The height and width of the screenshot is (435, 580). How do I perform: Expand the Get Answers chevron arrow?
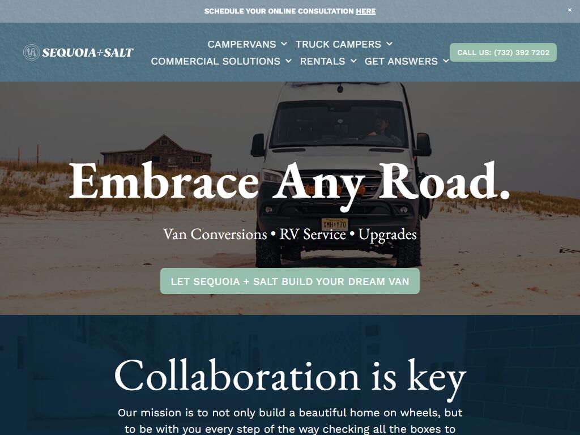[446, 61]
